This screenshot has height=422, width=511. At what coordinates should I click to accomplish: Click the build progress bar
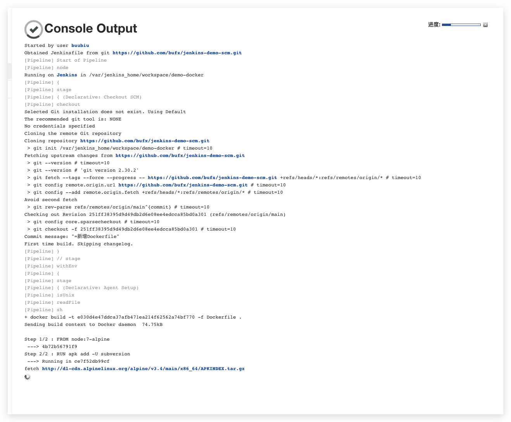(461, 25)
